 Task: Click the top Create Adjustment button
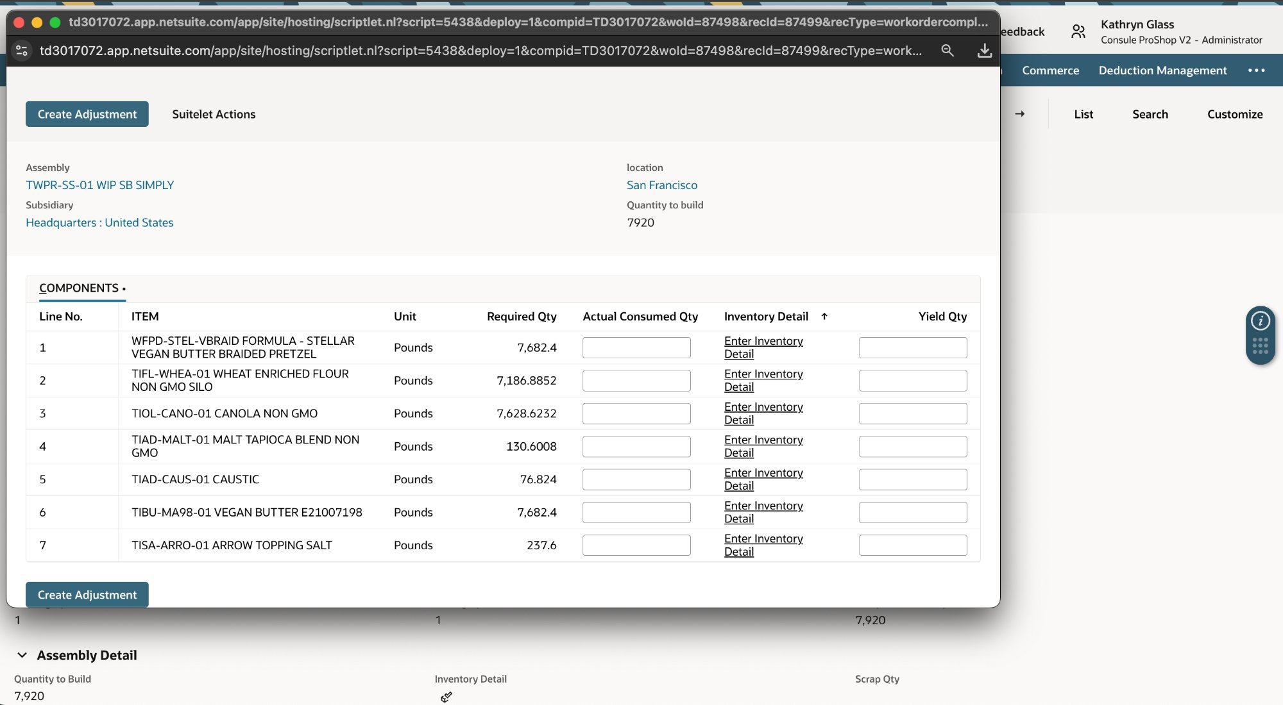point(87,114)
